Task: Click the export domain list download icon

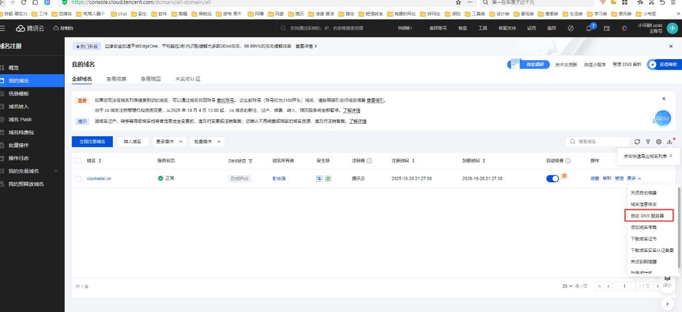Action: [x=669, y=142]
